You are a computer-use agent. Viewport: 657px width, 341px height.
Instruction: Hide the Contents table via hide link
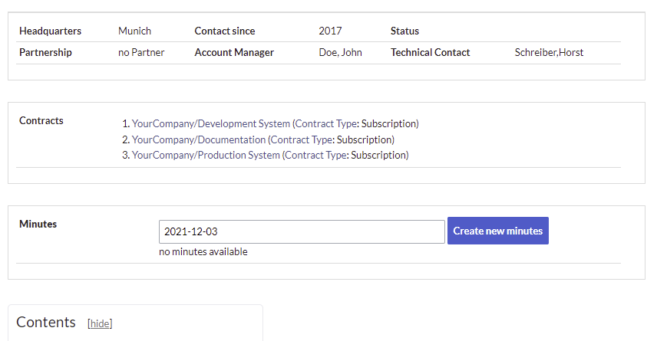tap(100, 323)
